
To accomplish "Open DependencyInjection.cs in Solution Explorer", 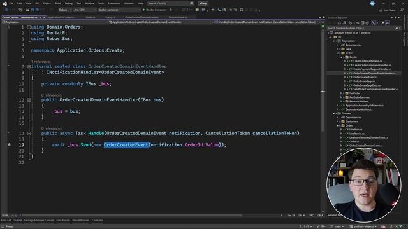I will [x=359, y=109].
